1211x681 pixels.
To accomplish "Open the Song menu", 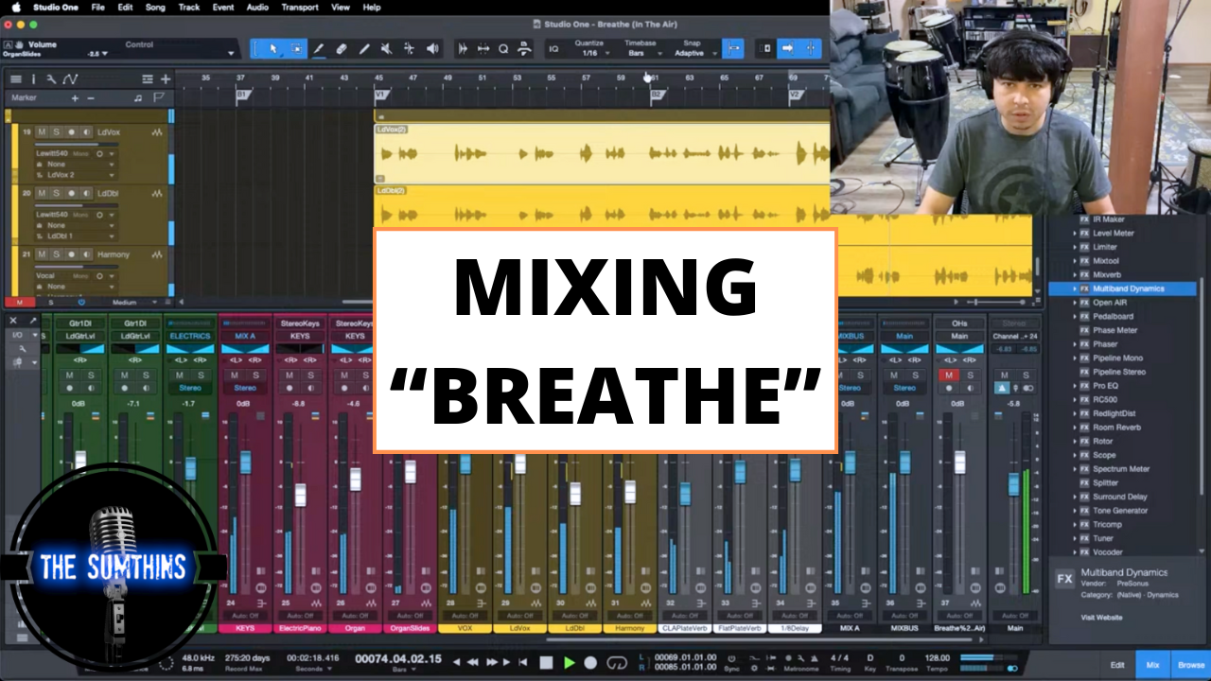I will [155, 7].
